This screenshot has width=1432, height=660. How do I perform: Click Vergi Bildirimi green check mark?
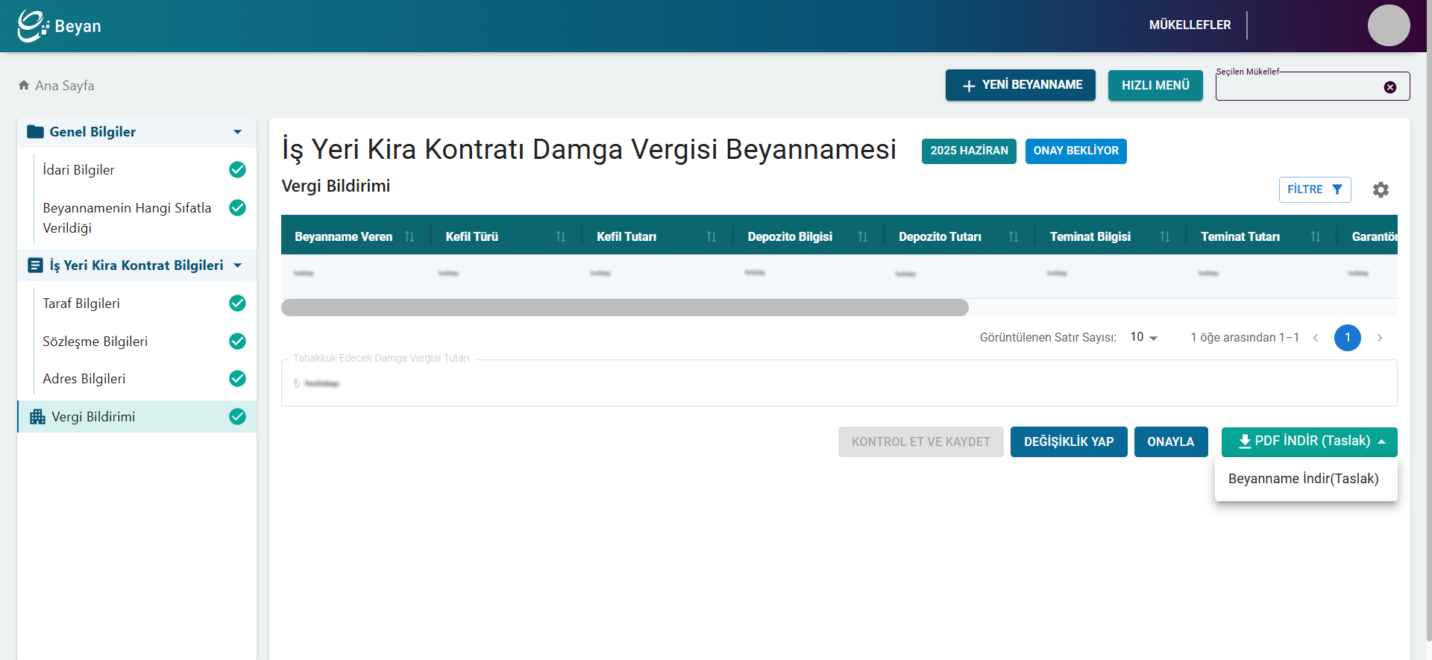237,417
